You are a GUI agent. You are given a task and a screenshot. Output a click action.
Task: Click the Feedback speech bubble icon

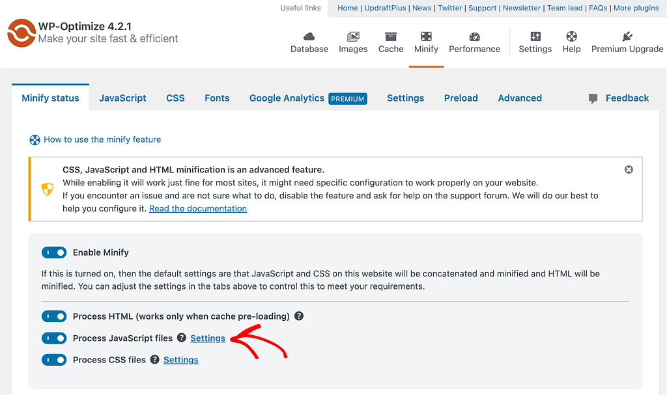(593, 99)
